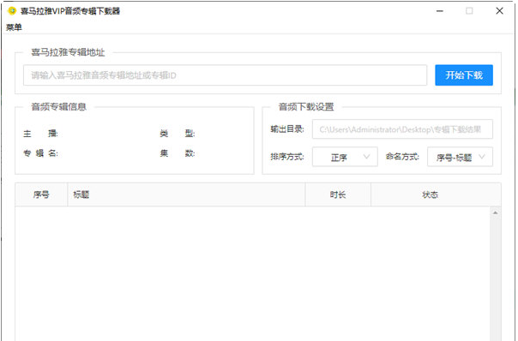Click the 输出目录 path field

[x=402, y=129]
